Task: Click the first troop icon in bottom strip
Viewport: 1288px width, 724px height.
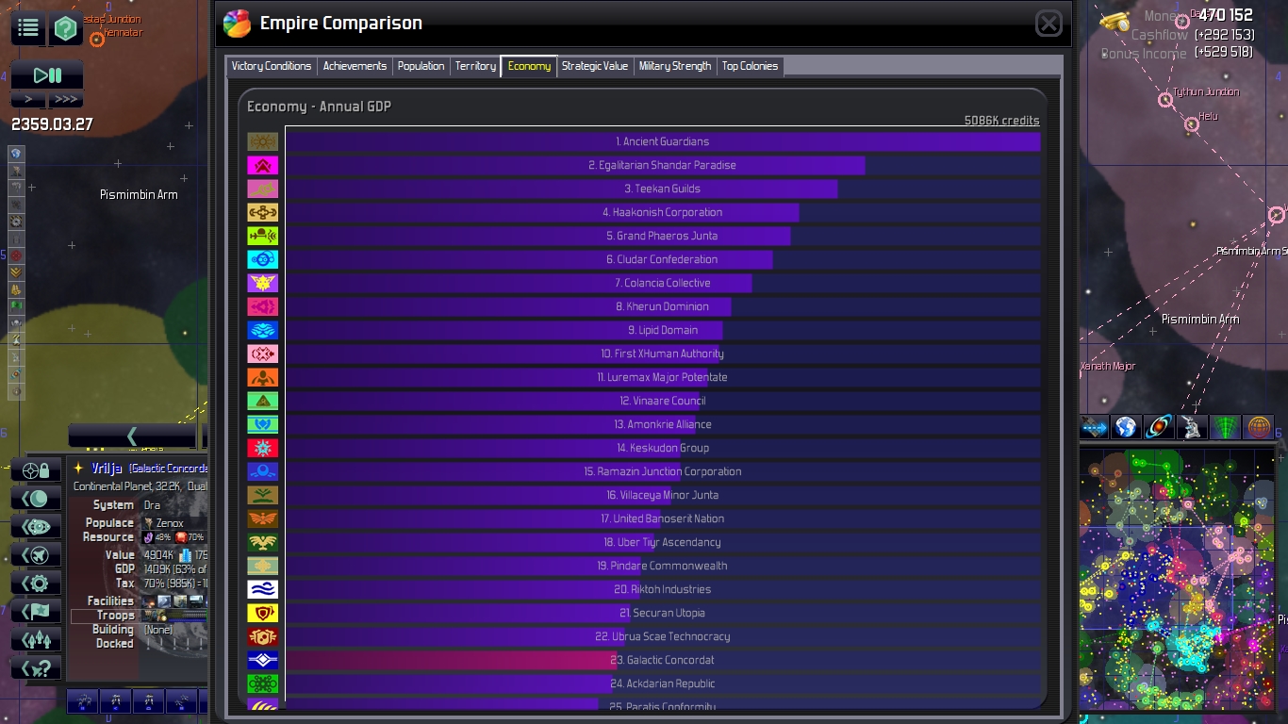Action: pos(83,700)
